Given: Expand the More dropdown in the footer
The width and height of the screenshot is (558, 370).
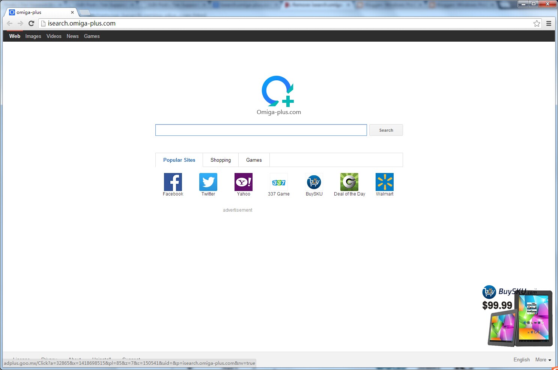Looking at the screenshot, I should (x=543, y=359).
